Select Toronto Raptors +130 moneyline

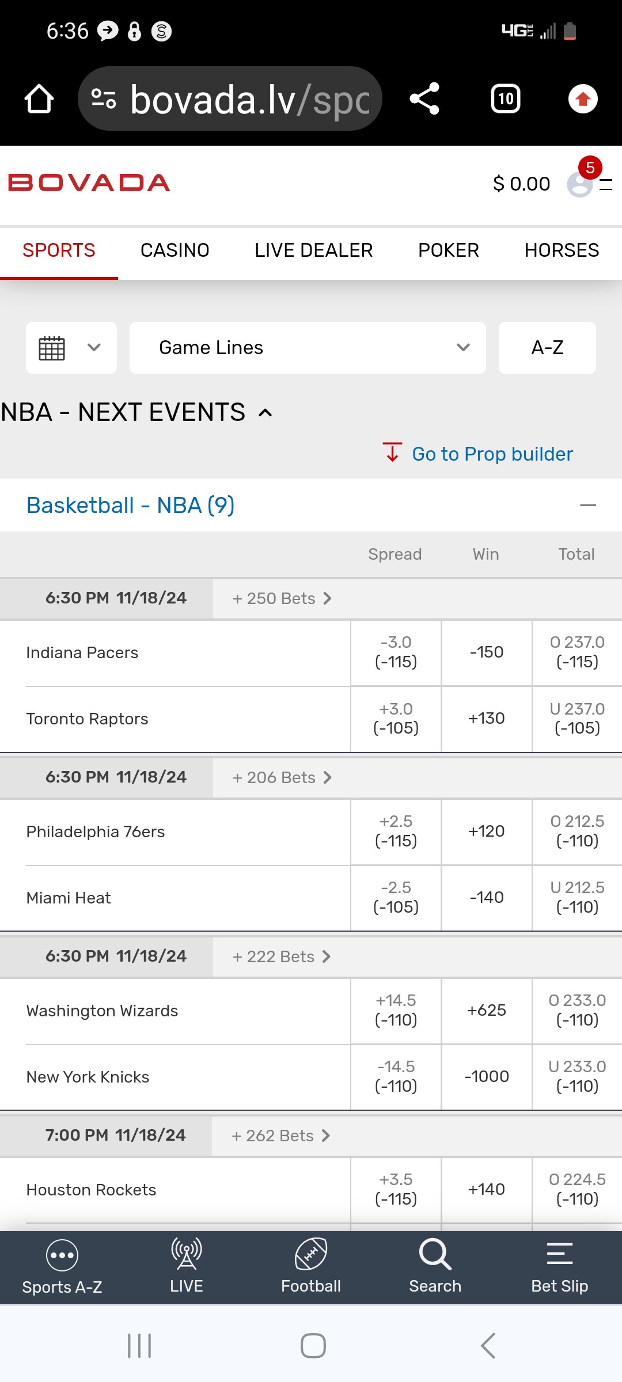pyautogui.click(x=487, y=719)
